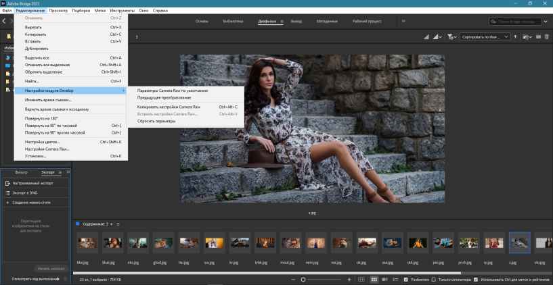Expand the workspace overflow chevron after Рабочий процесс
Viewport: 553px width, 285px height.
[404, 21]
